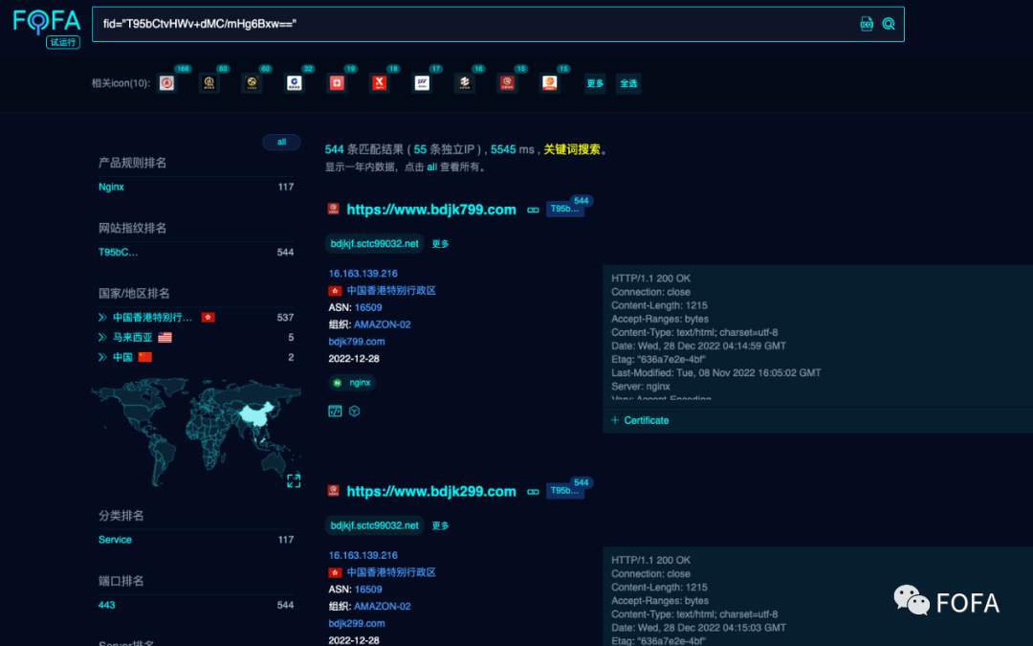Select related icon with 16 results
Screen dimensions: 1033x646
pos(465,83)
